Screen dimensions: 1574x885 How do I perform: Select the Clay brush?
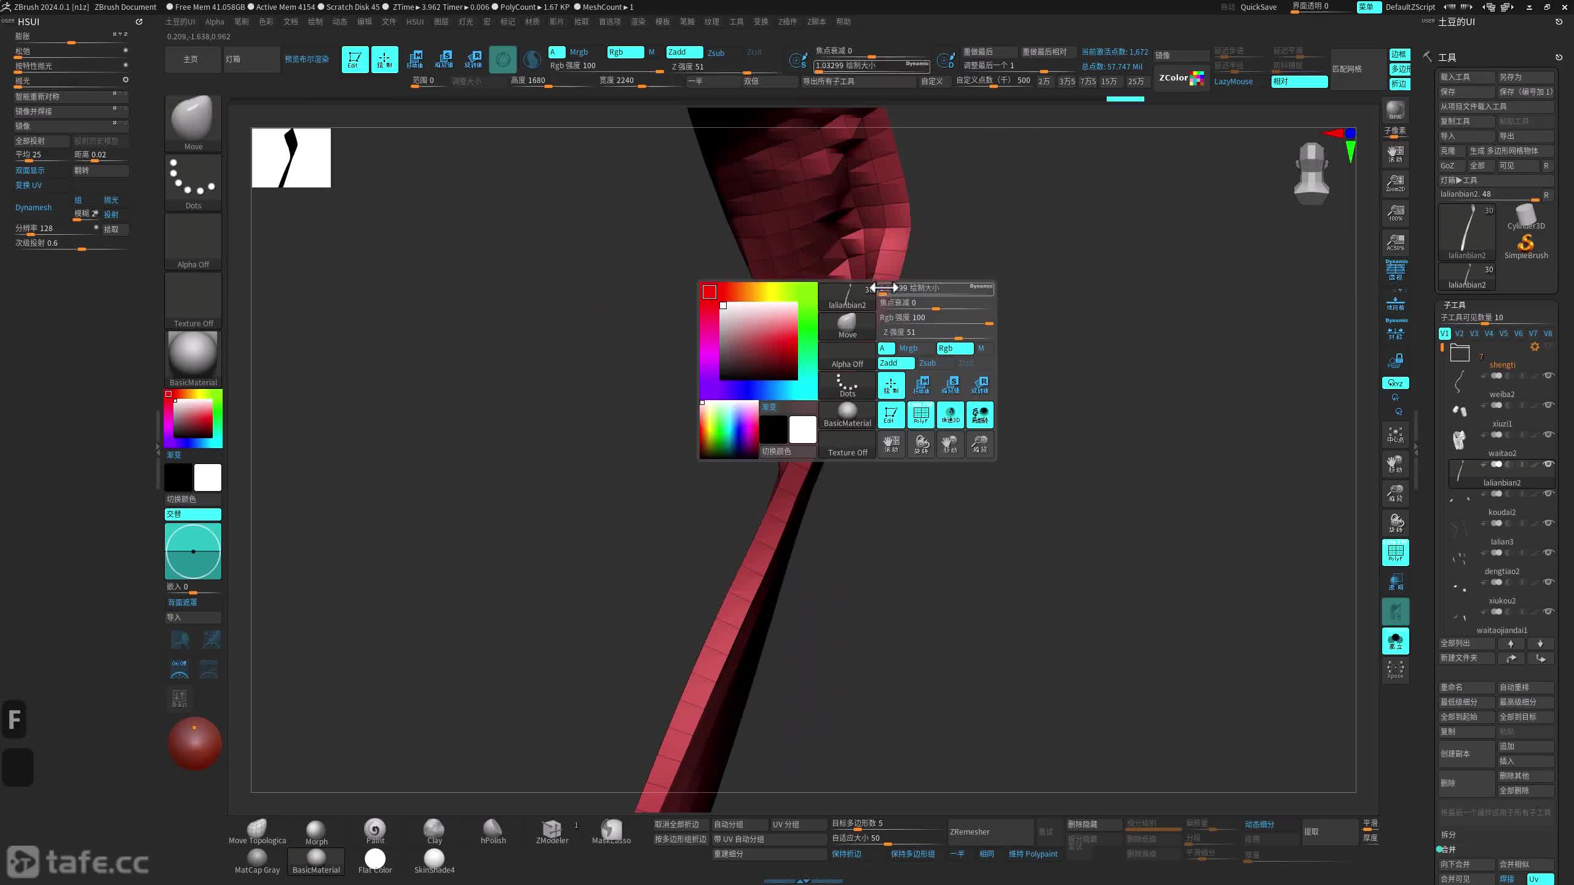pos(434,832)
